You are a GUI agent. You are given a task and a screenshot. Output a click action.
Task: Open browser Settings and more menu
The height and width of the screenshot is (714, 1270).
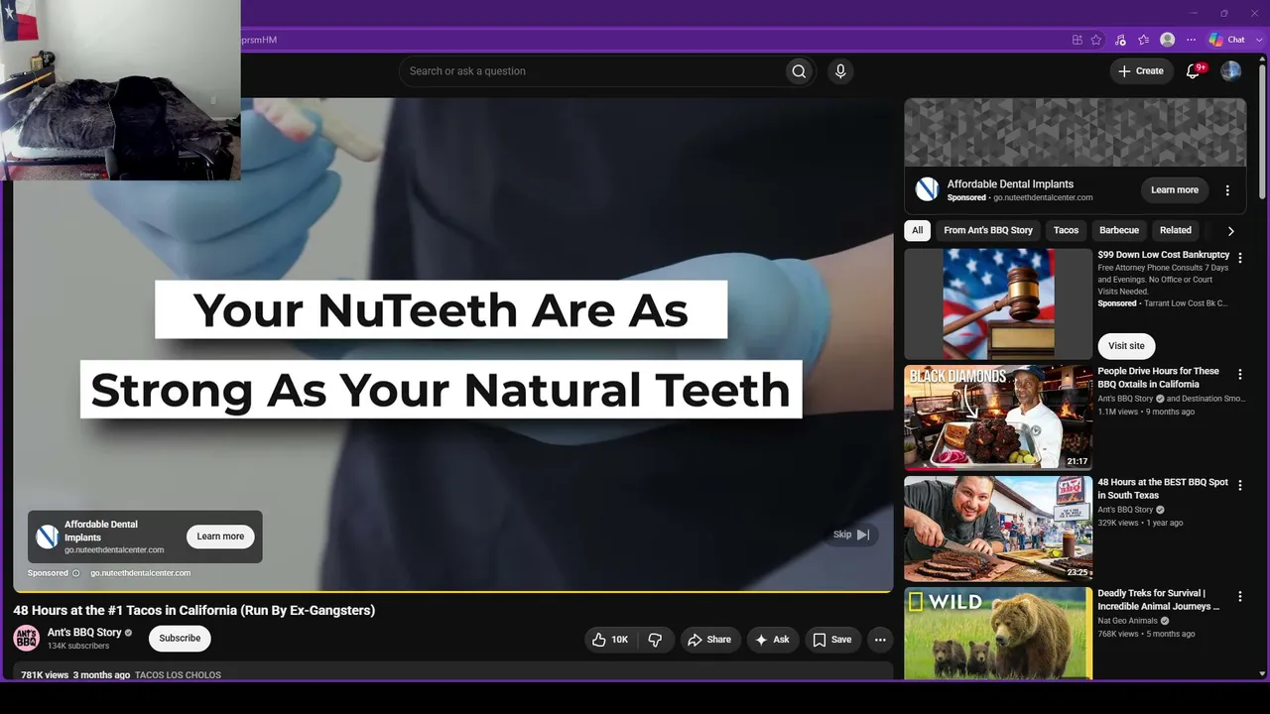pyautogui.click(x=1192, y=40)
